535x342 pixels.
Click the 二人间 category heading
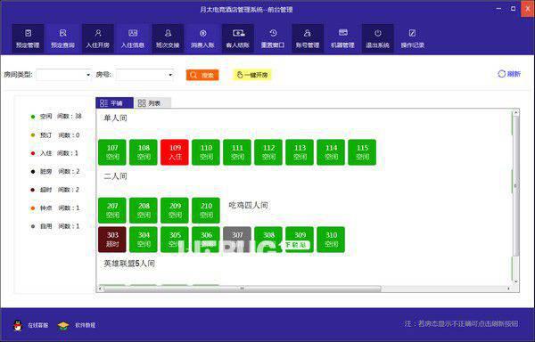(x=115, y=176)
